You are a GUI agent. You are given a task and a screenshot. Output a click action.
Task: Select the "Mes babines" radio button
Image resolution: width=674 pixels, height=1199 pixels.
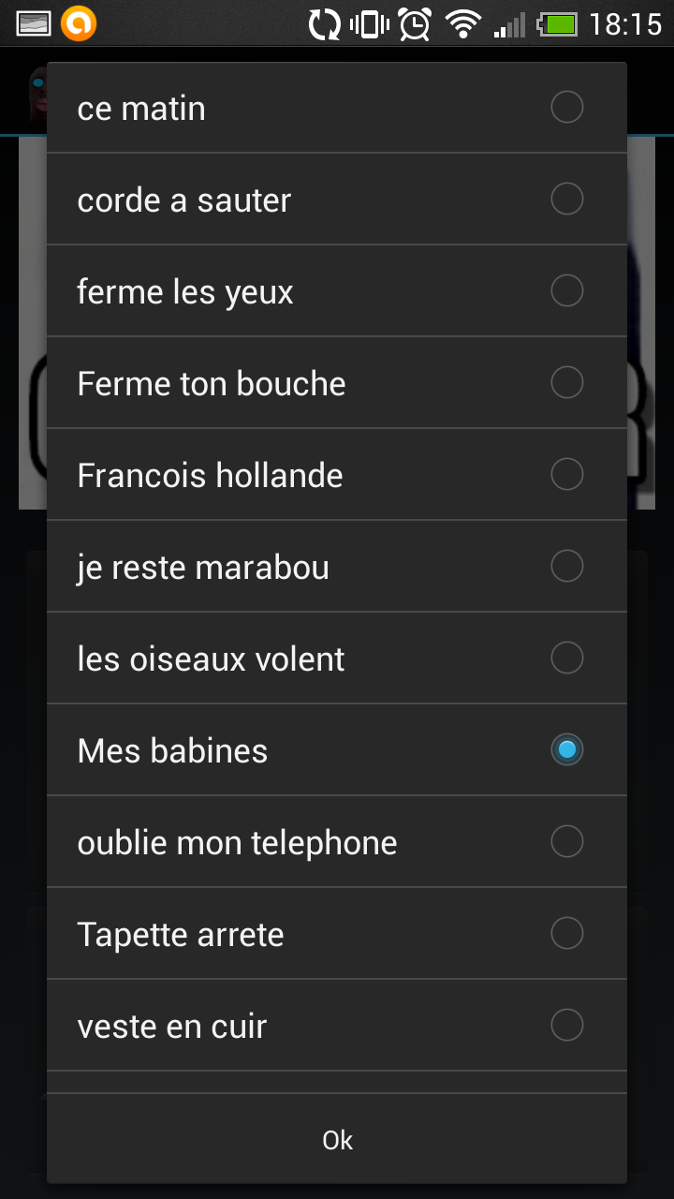566,750
